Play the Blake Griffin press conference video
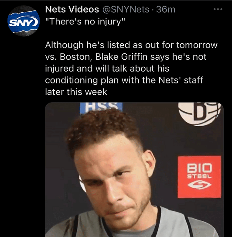This screenshot has height=237, width=232. point(134,170)
